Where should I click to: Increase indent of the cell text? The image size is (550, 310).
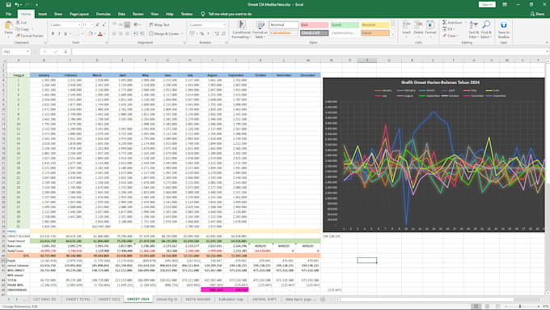pyautogui.click(x=142, y=34)
